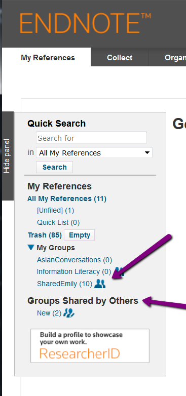Switch to the Collect tab
The height and width of the screenshot is (396, 186).
120,57
